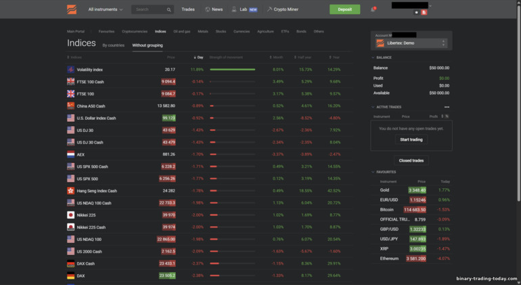Click the Start trading button
Screen dimensions: 521x285
pos(411,139)
